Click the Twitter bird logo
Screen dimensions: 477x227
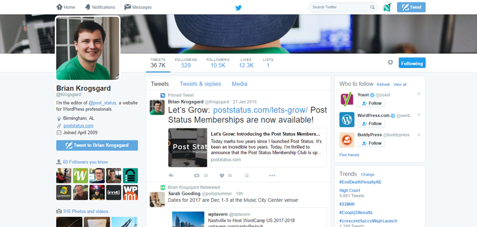click(x=238, y=8)
